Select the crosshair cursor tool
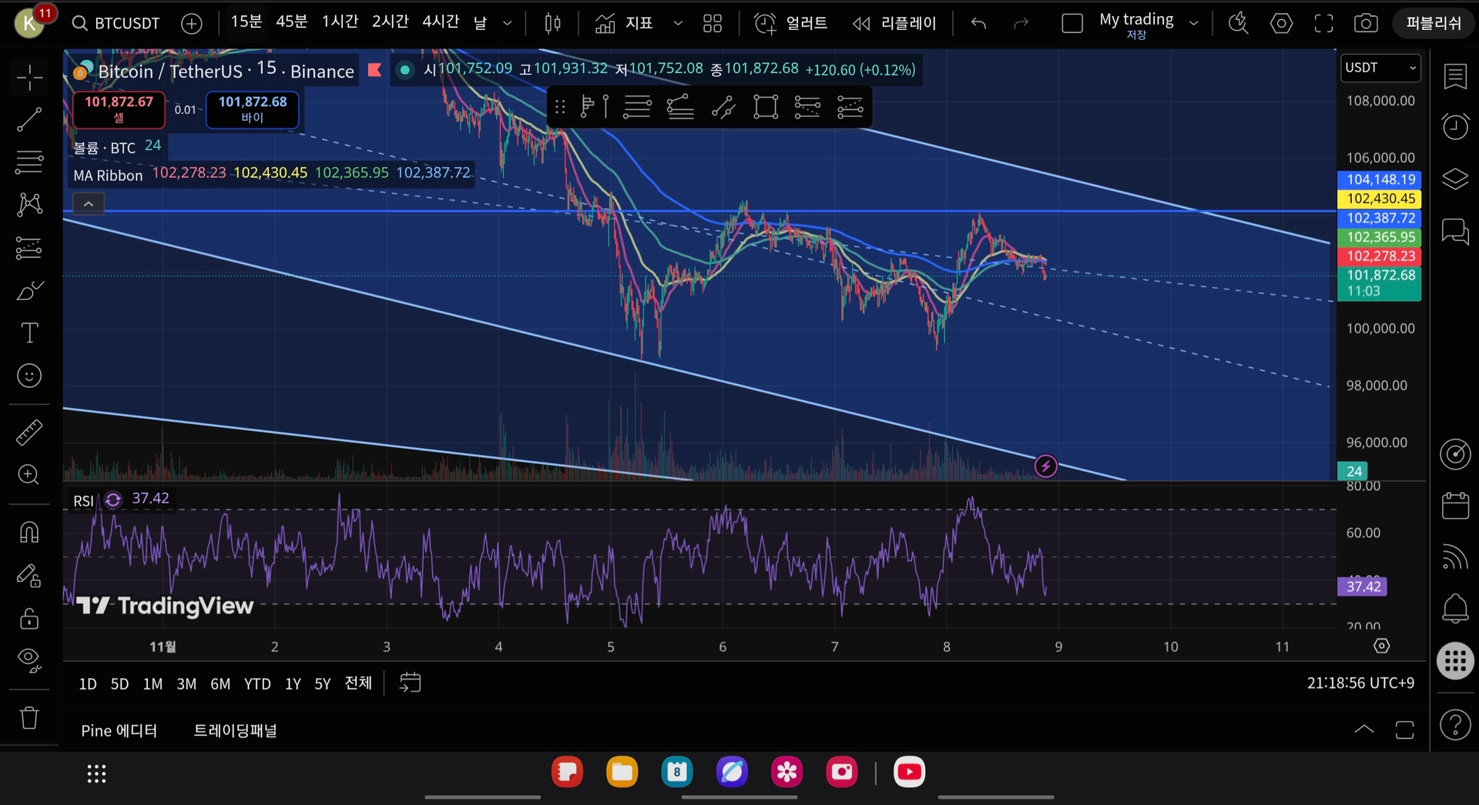 [x=29, y=77]
